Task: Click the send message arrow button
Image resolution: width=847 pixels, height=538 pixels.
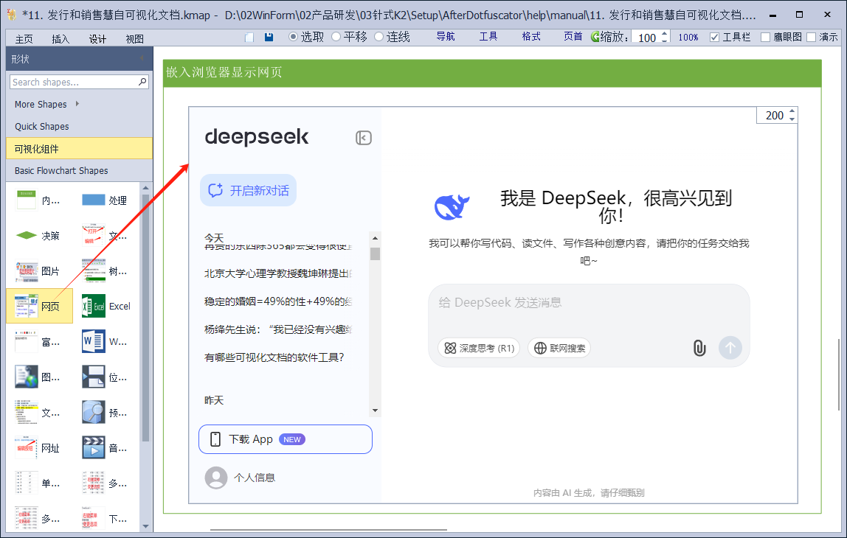Action: point(730,348)
